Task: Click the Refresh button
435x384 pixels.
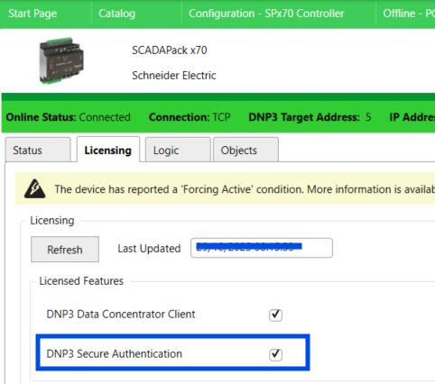Action: [65, 250]
